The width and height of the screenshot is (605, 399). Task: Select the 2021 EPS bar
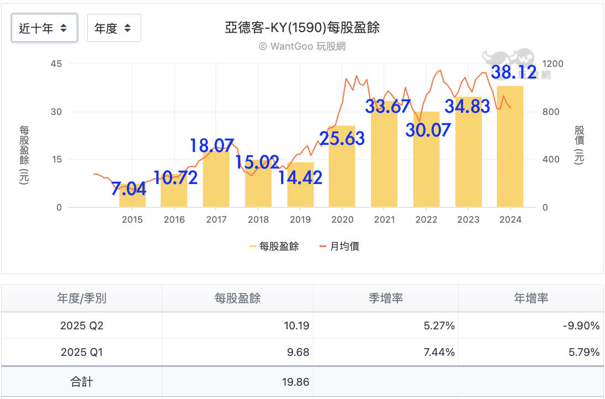tap(384, 153)
